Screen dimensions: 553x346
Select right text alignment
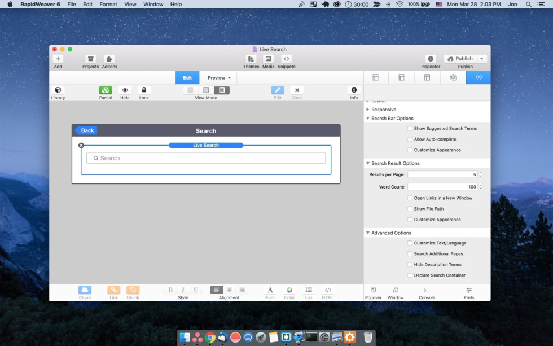(x=242, y=290)
